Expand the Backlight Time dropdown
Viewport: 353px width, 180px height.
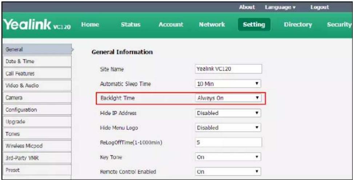tap(228, 98)
